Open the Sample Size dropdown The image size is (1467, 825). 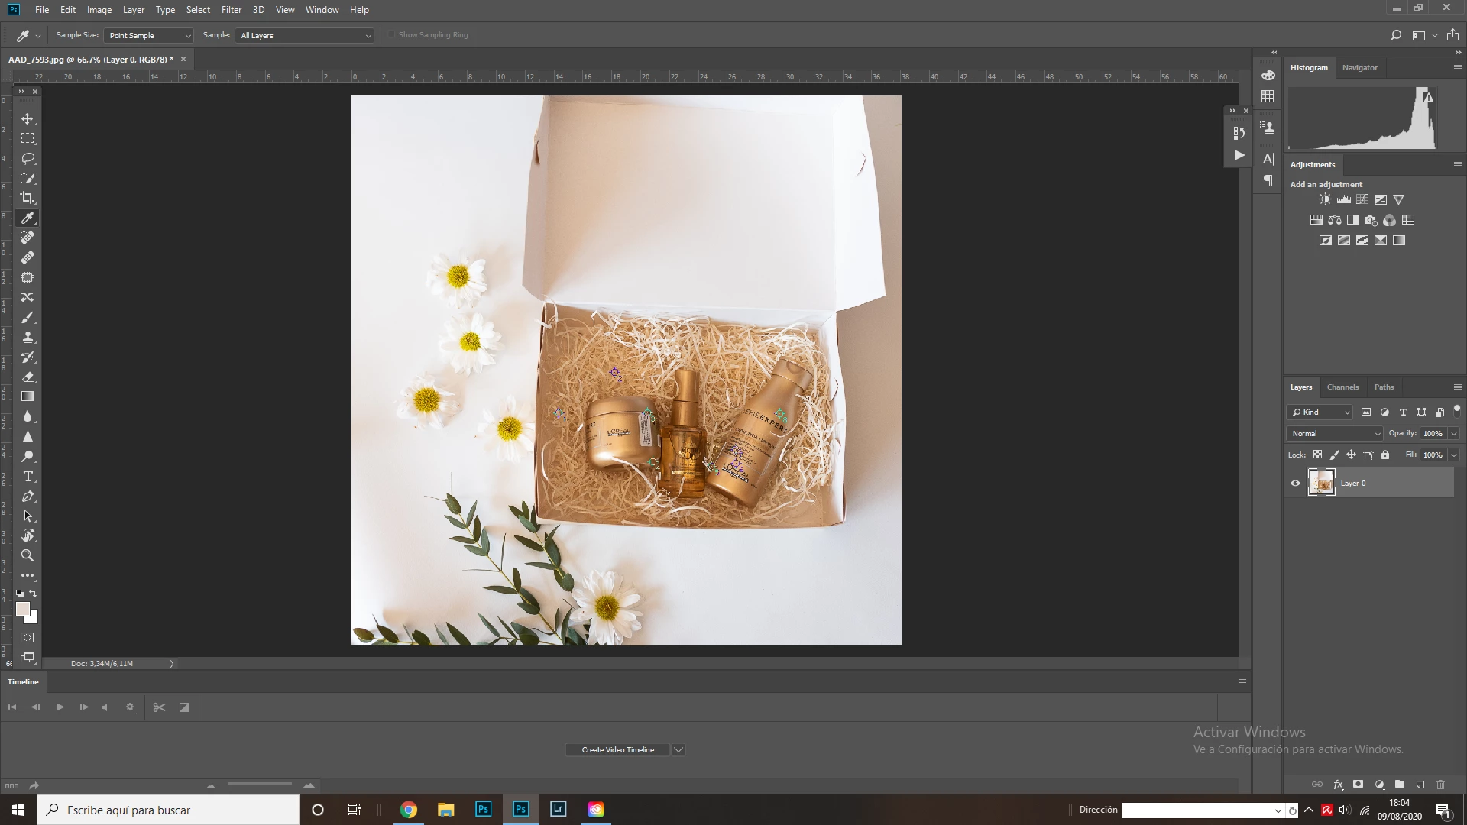pyautogui.click(x=149, y=35)
